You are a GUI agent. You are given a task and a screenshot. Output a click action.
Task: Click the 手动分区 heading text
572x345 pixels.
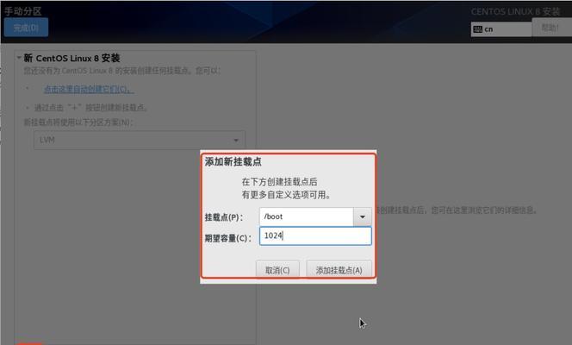pyautogui.click(x=22, y=11)
